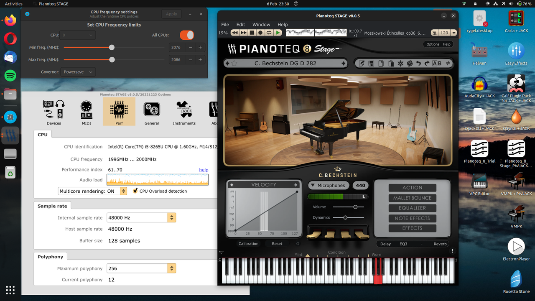The height and width of the screenshot is (301, 535).
Task: Click the edit preset pencil icon
Action: click(362, 64)
